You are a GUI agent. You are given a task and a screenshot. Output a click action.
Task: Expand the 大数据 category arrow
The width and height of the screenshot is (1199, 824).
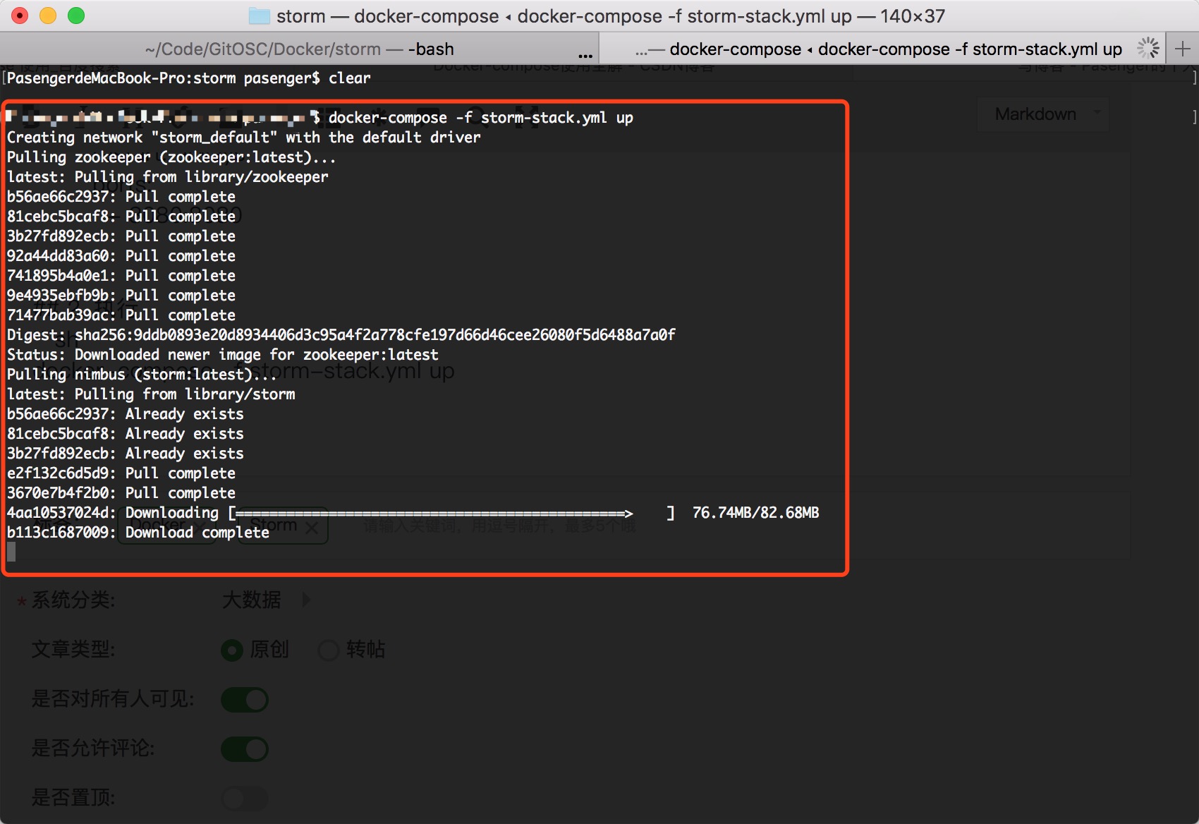pyautogui.click(x=306, y=600)
